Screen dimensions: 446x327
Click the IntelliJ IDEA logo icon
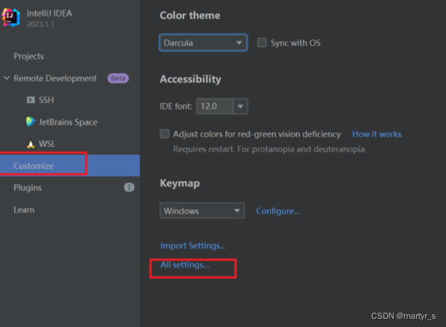click(11, 17)
